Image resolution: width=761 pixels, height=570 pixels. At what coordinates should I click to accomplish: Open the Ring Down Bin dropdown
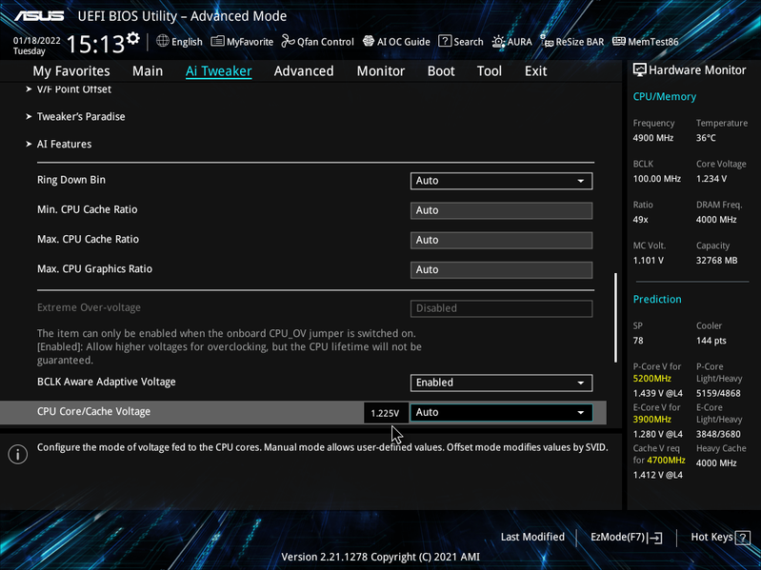click(501, 181)
